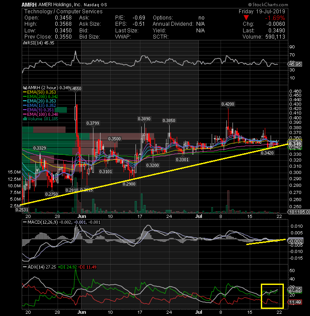Click the Options value 'no'

click(x=201, y=18)
